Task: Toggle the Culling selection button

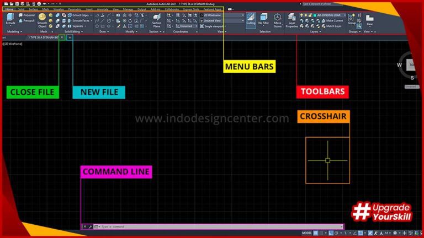Action: pos(251,19)
